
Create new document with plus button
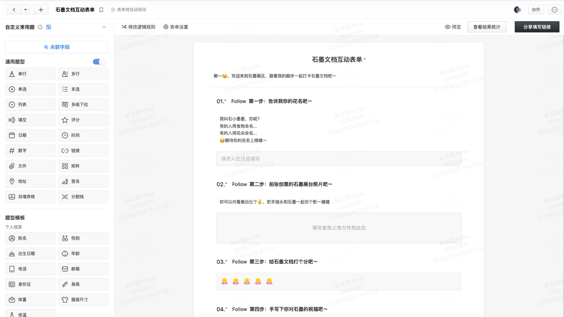click(41, 10)
